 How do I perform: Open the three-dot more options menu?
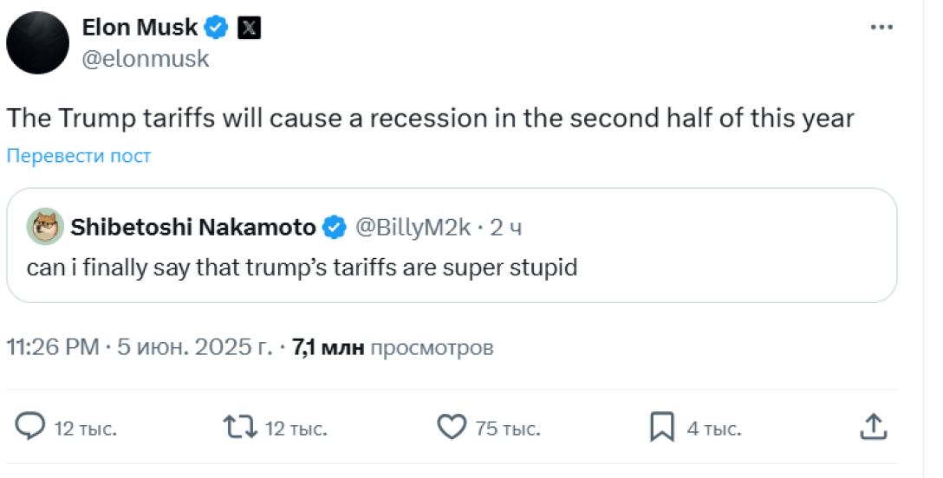click(881, 28)
